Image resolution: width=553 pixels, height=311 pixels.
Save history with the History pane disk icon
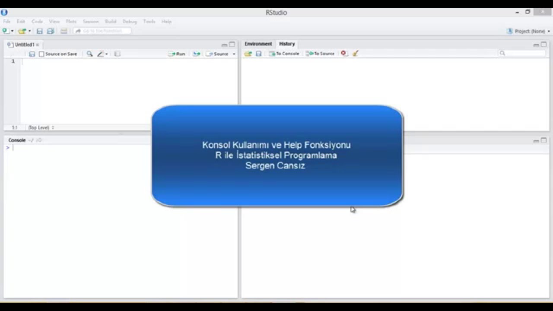coord(258,54)
